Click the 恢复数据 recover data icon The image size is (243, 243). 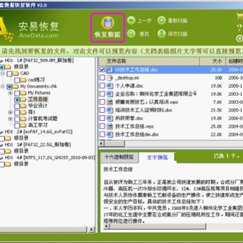[108, 23]
